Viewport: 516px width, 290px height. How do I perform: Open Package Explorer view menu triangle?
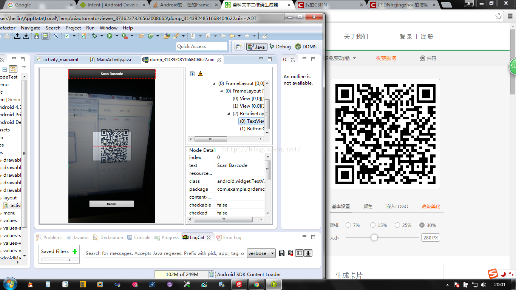tap(24, 68)
